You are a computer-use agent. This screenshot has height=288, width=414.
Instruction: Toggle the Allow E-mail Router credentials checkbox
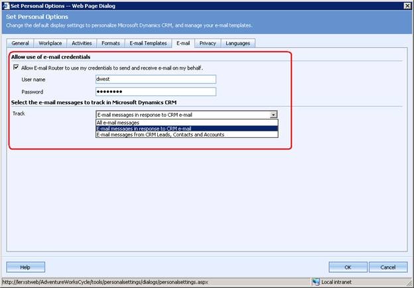point(16,68)
